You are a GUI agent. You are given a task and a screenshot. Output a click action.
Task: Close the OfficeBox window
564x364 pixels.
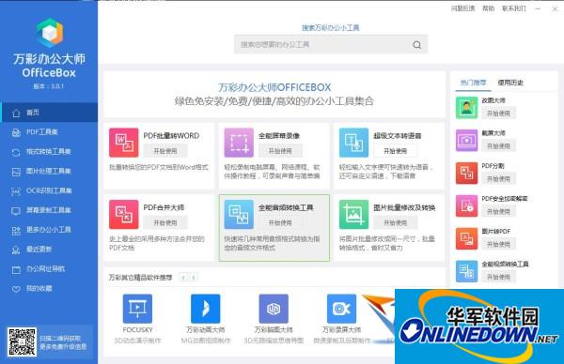point(555,9)
